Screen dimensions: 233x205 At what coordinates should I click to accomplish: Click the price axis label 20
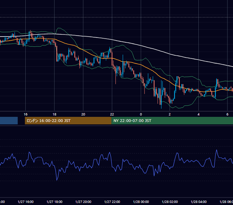pos(83,114)
